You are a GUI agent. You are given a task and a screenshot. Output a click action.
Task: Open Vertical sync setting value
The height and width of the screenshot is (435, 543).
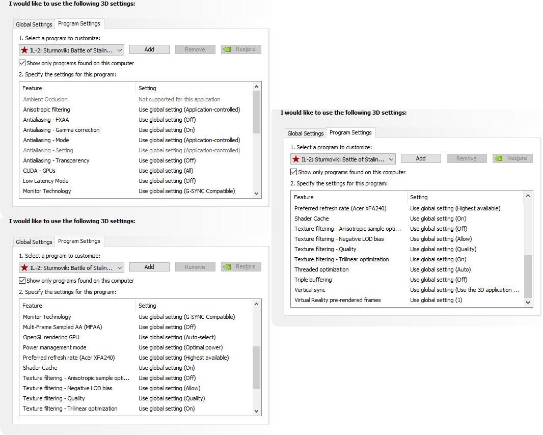465,290
